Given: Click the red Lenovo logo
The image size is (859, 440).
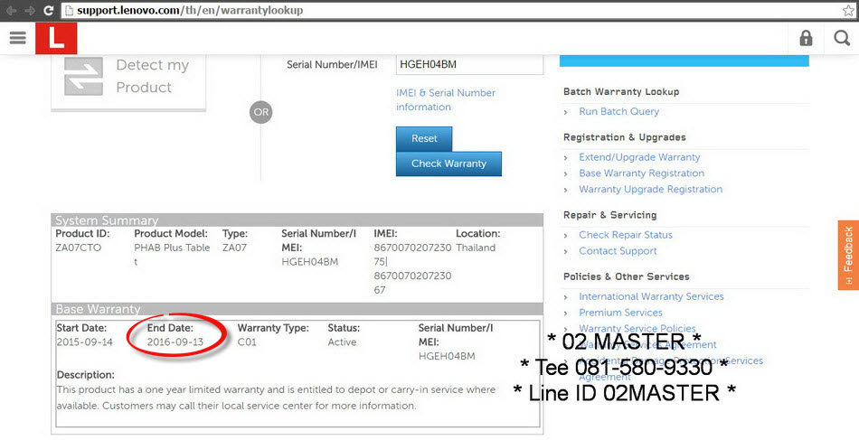Looking at the screenshot, I should click(x=56, y=38).
